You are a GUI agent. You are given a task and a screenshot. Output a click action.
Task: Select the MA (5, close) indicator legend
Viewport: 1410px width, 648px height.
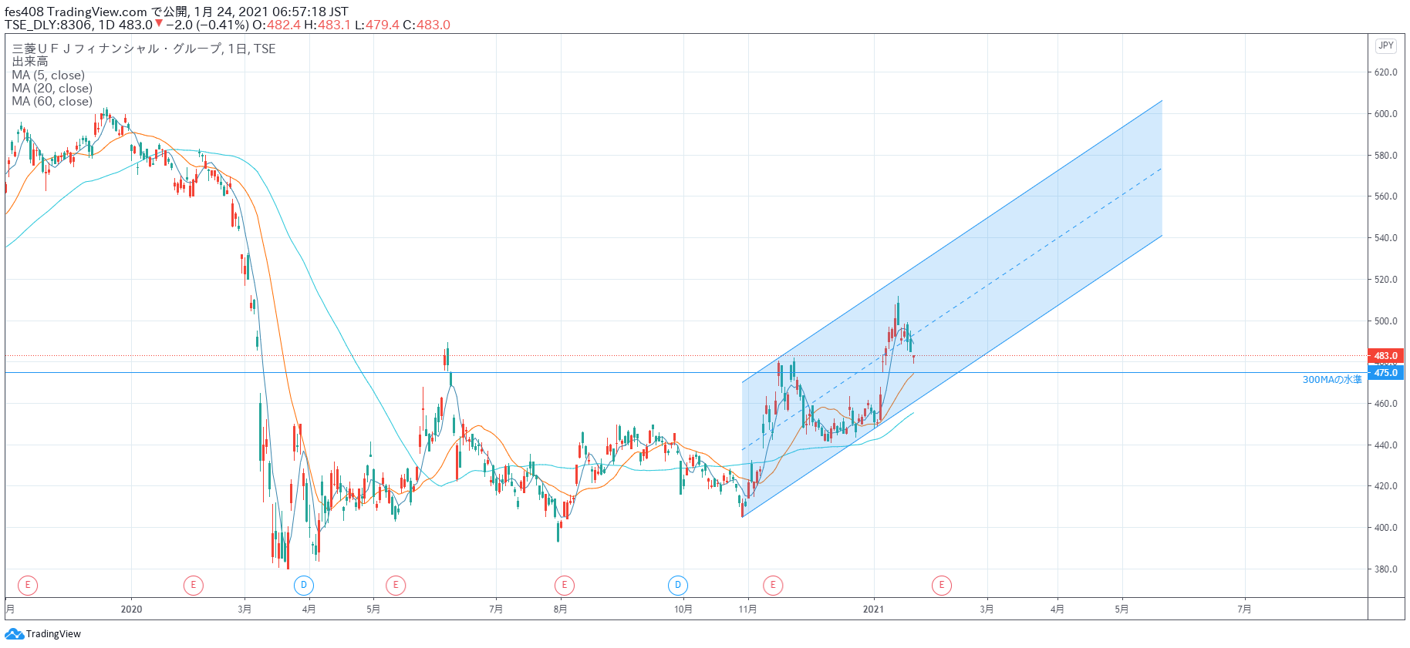pyautogui.click(x=48, y=76)
